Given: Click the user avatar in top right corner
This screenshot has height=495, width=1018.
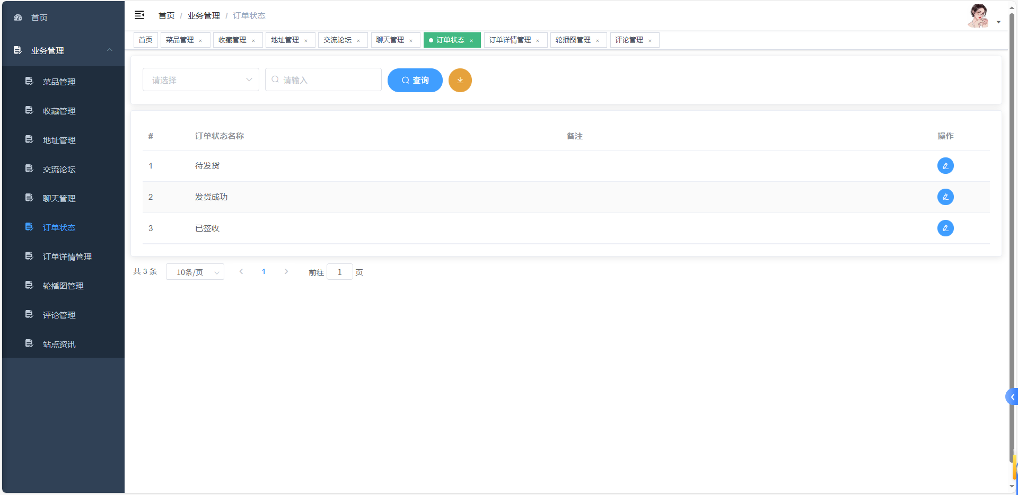Looking at the screenshot, I should 978,15.
